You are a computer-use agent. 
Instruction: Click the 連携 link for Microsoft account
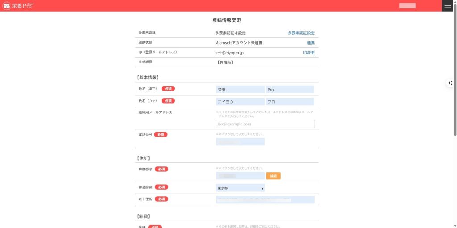pos(311,43)
